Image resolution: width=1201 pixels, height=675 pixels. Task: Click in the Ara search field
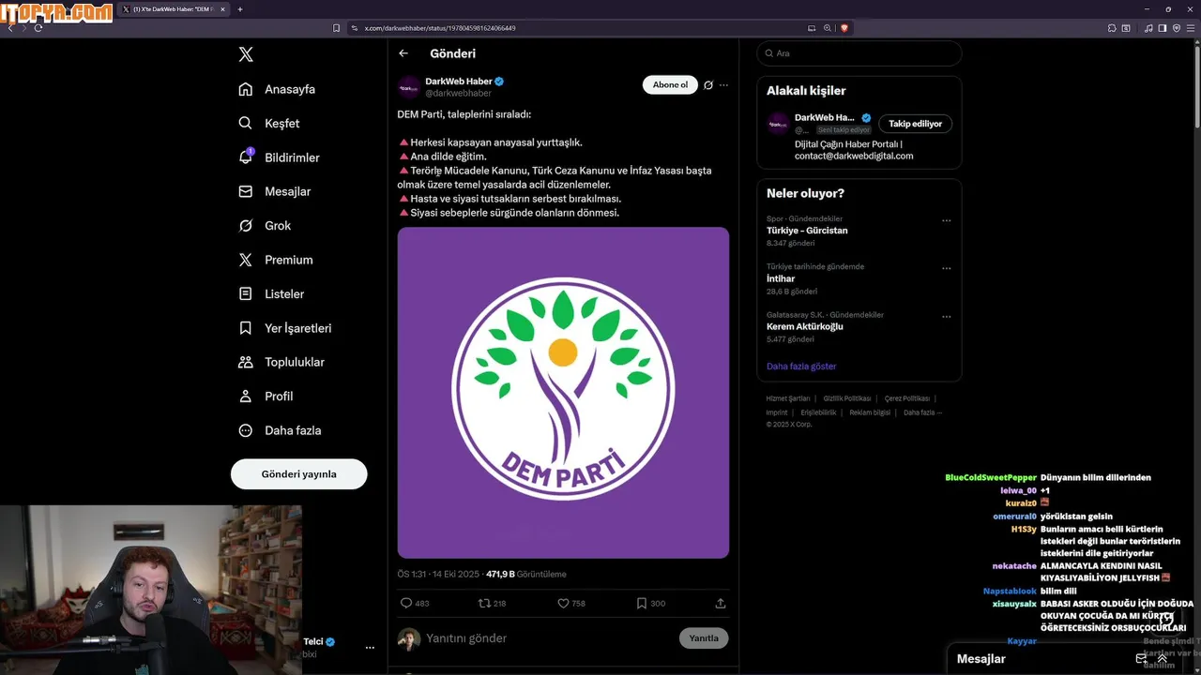[x=859, y=53]
